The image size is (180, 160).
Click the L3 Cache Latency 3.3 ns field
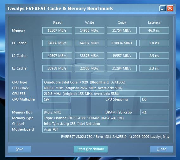(154, 68)
